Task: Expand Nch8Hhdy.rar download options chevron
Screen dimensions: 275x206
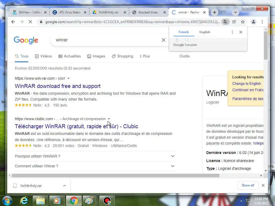Action: coord(64,186)
